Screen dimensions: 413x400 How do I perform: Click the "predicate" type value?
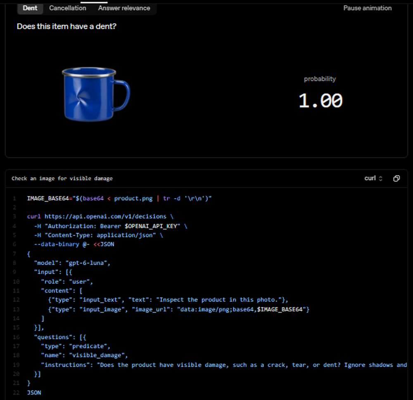coord(88,346)
